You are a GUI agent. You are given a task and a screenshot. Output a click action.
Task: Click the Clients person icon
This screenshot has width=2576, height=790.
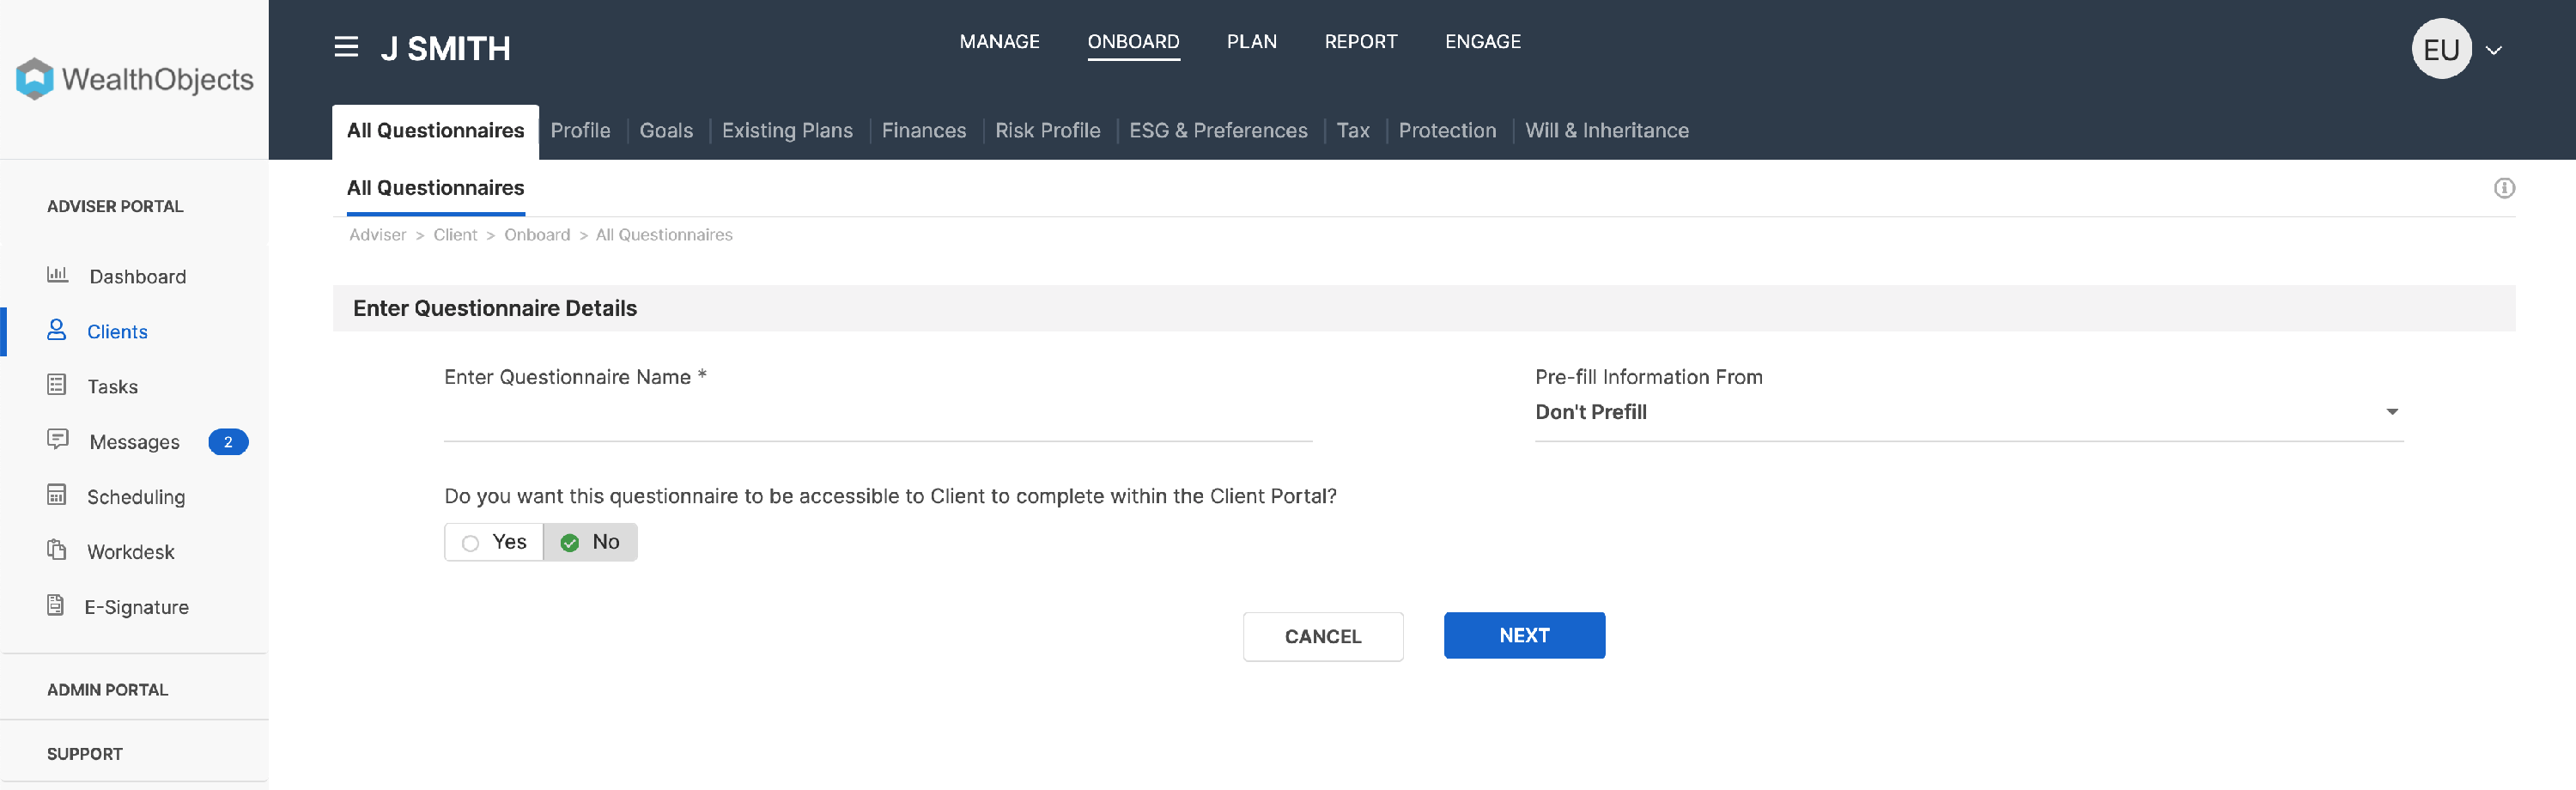57,329
